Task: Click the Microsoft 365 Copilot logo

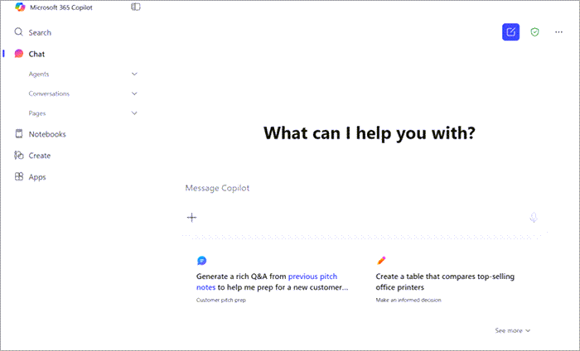Action: [20, 7]
